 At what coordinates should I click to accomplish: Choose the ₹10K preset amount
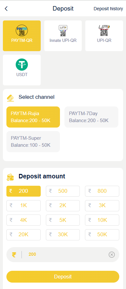[x=102, y=220]
